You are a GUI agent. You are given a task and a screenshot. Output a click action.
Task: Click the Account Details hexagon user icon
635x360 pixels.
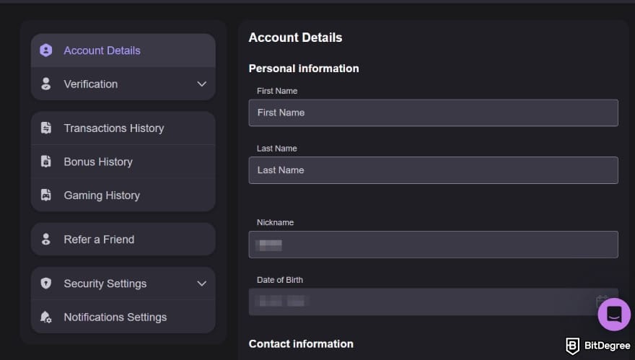point(45,51)
